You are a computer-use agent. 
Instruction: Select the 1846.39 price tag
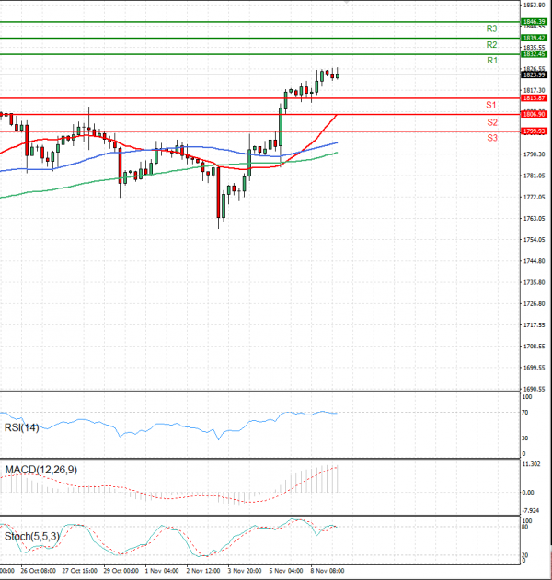pyautogui.click(x=534, y=22)
